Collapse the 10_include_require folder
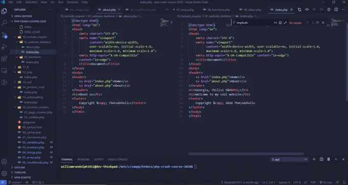 [15, 37]
